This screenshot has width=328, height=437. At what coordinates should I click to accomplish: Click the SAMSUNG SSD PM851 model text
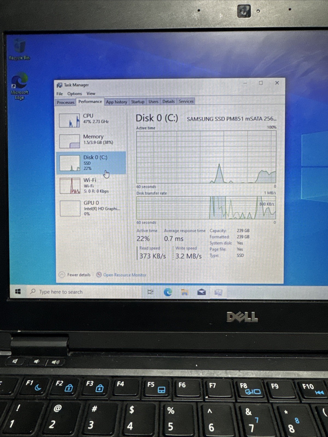tap(231, 119)
